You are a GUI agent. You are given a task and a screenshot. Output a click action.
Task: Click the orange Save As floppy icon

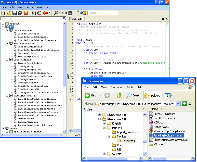point(26,13)
